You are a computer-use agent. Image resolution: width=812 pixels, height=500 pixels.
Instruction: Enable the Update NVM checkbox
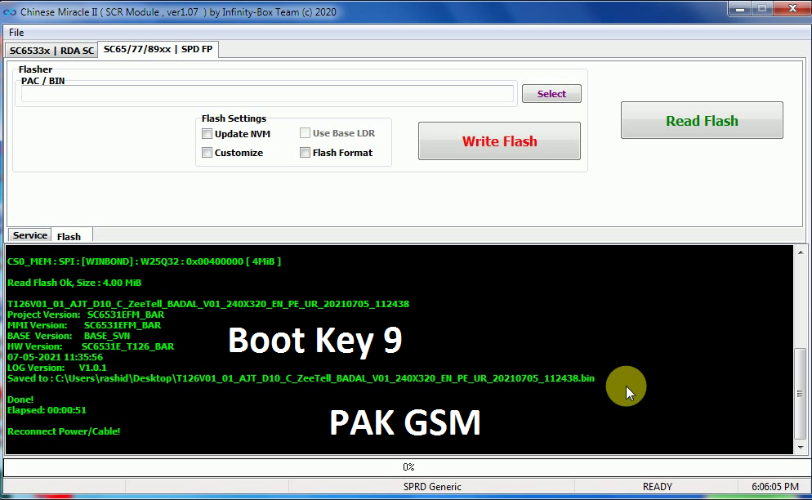point(207,134)
